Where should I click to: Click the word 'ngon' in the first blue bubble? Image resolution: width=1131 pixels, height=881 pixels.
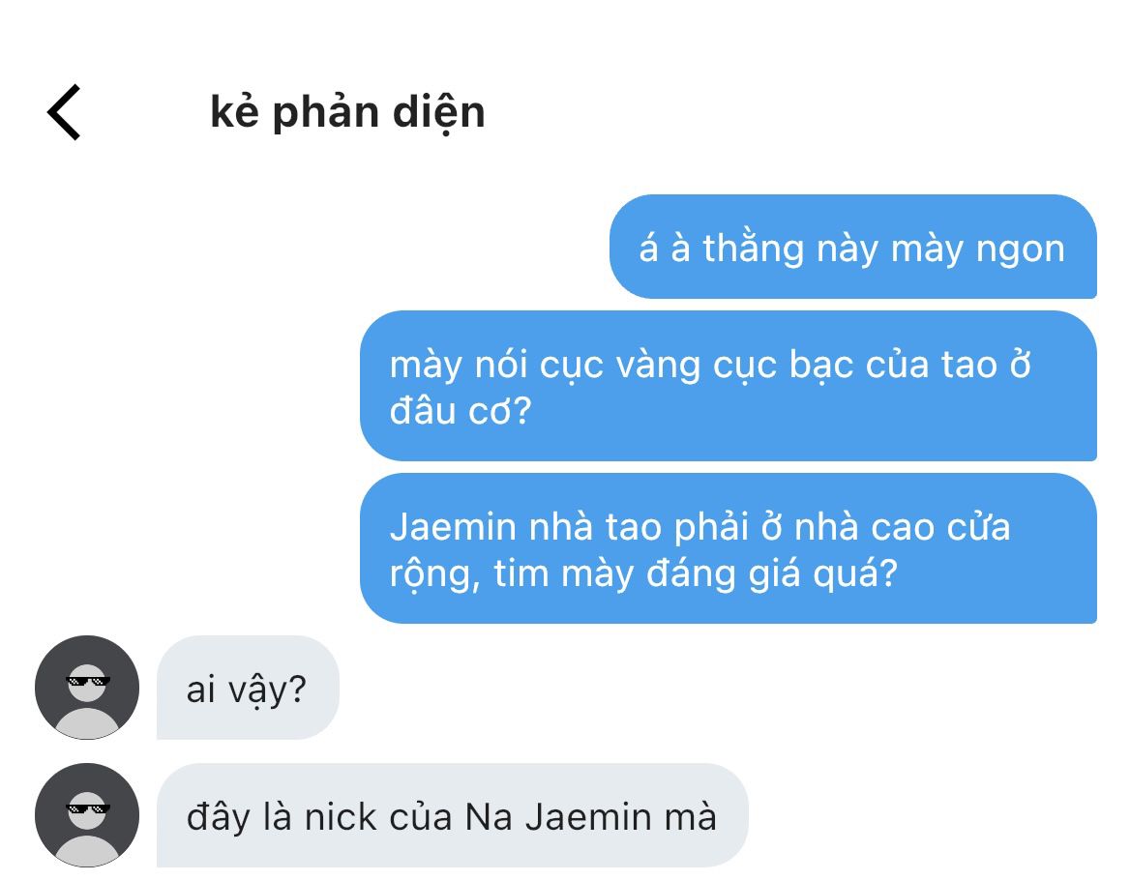tap(1020, 250)
